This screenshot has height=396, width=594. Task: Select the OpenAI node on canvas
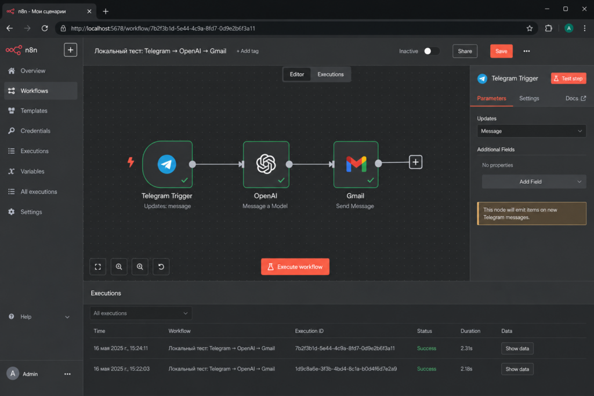pyautogui.click(x=266, y=164)
